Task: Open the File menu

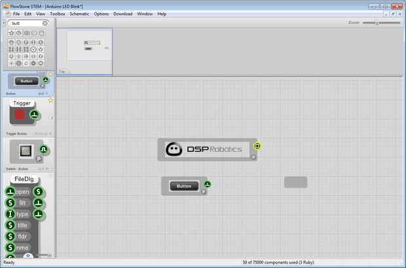Action: [16, 14]
